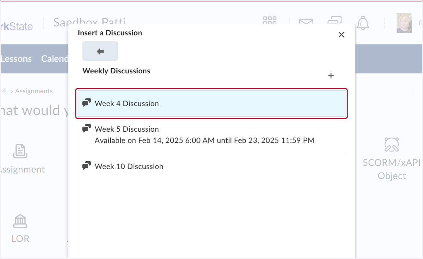Choose the SCORM/xAPI Object option

point(392,159)
